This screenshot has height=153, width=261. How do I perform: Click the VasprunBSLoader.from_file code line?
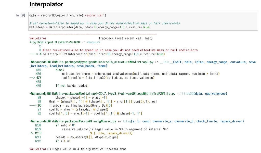click(68, 15)
